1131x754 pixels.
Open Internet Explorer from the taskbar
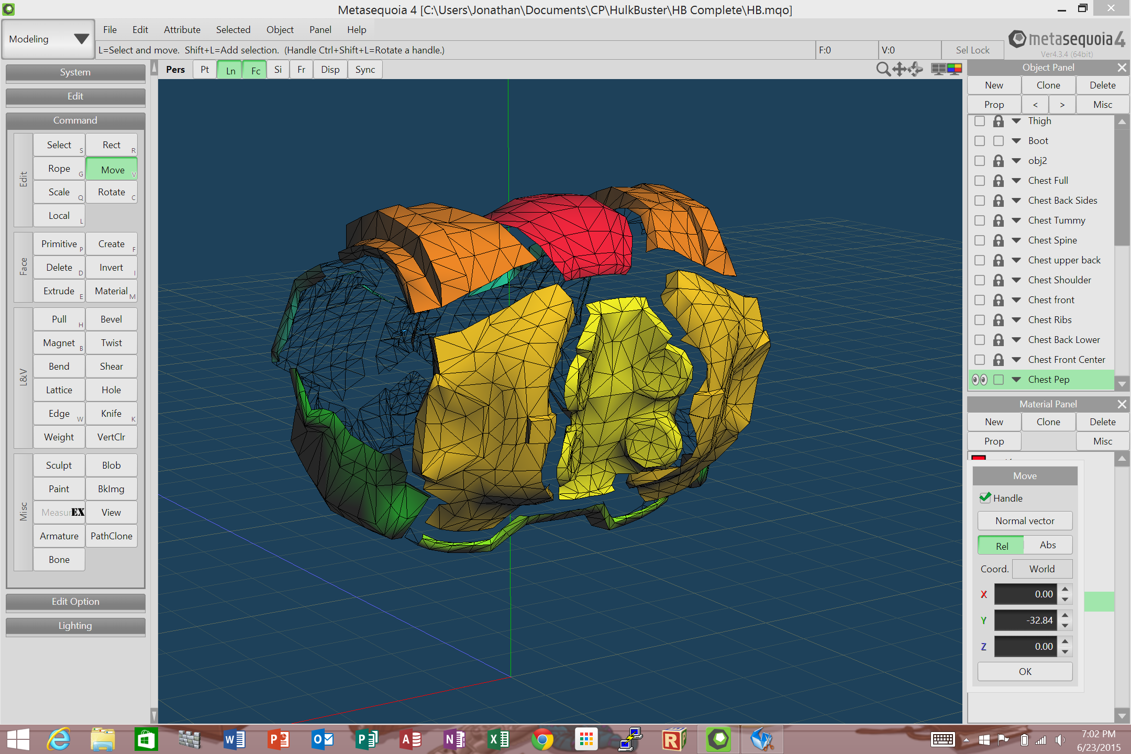click(x=59, y=739)
